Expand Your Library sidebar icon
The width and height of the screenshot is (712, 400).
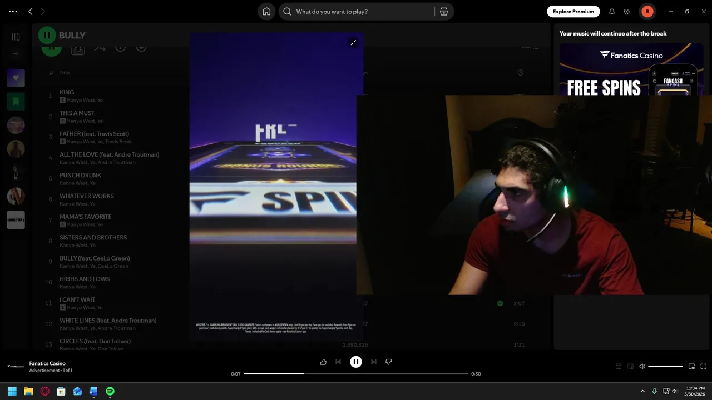(16, 37)
